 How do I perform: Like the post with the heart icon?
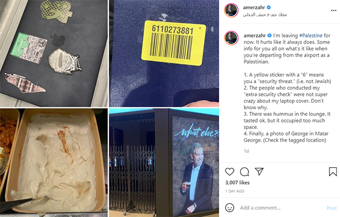[x=230, y=172]
